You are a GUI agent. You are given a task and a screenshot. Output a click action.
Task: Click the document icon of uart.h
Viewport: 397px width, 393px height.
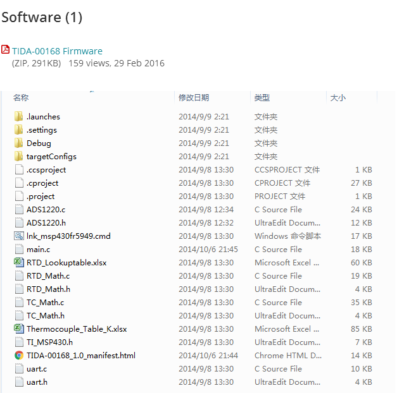click(19, 382)
